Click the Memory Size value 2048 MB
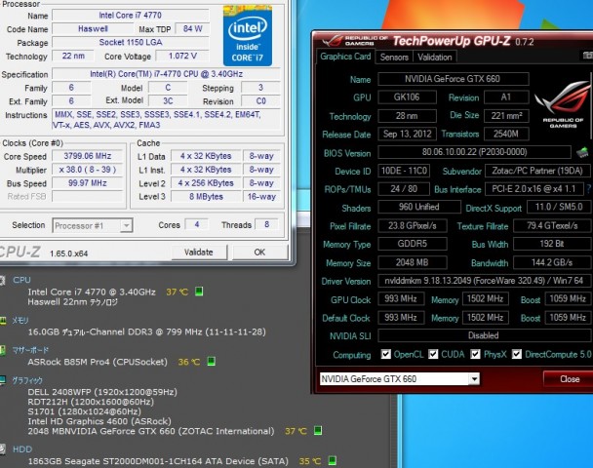 point(413,262)
